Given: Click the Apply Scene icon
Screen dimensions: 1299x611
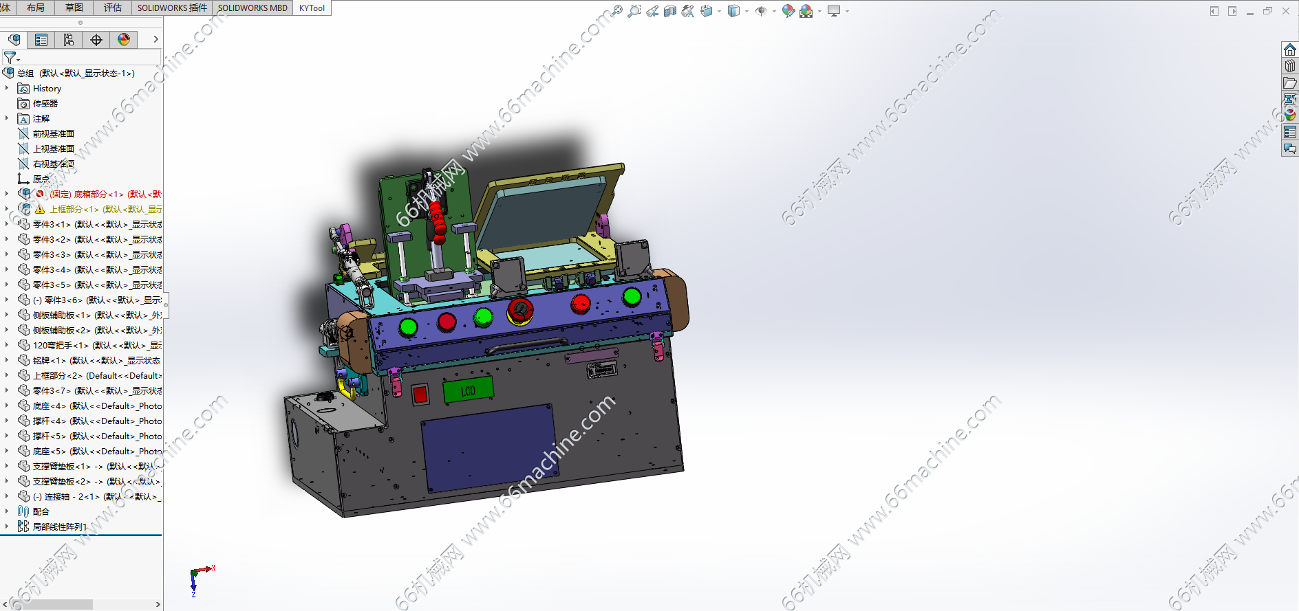Looking at the screenshot, I should 806,11.
